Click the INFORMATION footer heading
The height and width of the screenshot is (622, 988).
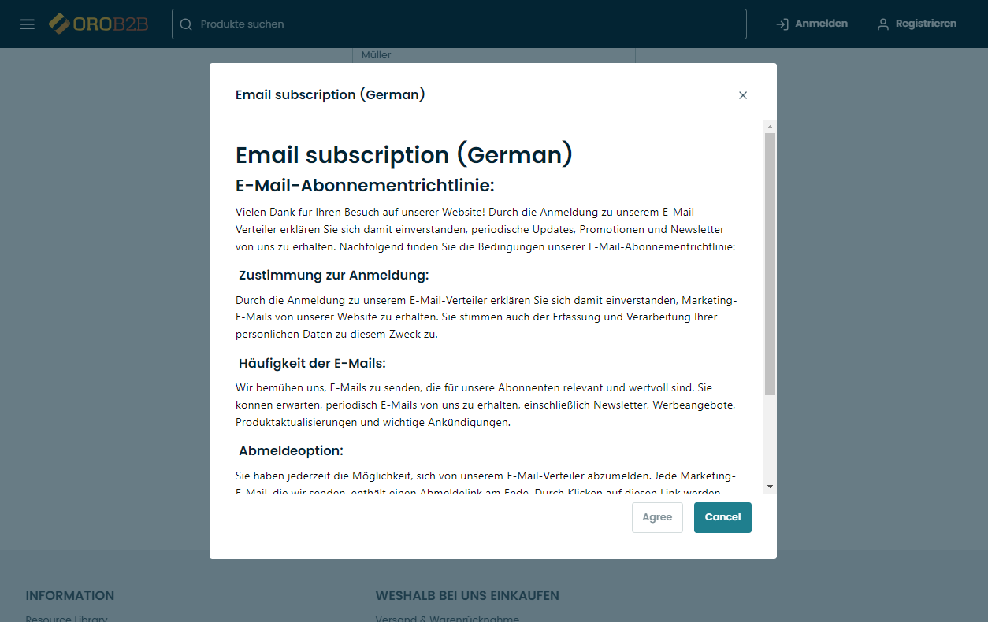pyautogui.click(x=70, y=596)
